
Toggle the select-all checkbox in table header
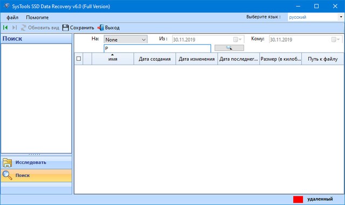[x=79, y=59]
